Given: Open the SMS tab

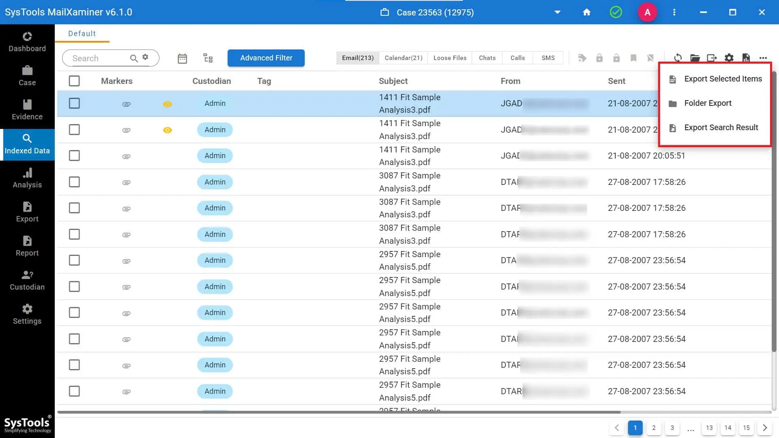Looking at the screenshot, I should coord(548,58).
